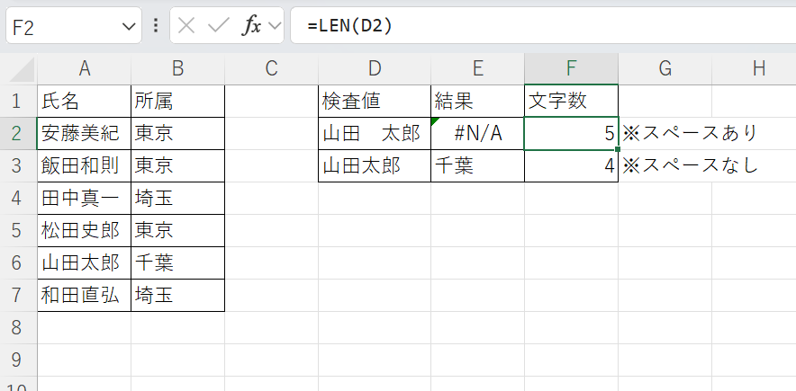Select row 2 header

pos(18,134)
